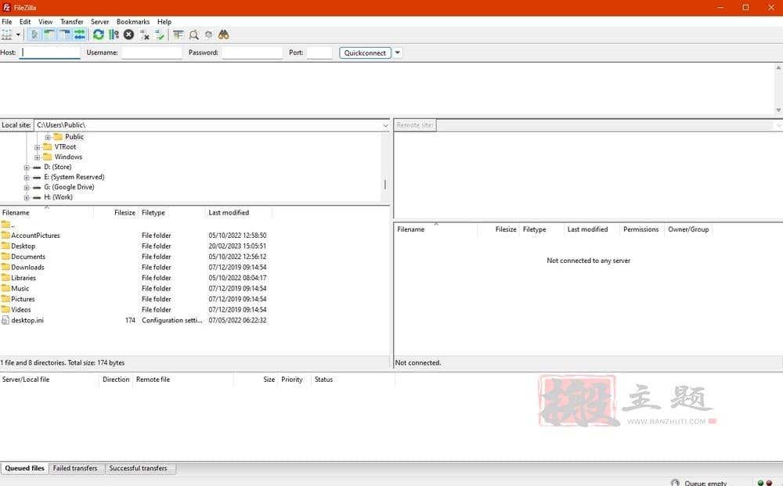Expand the E: (System Reserved) drive node
783x486 pixels.
[27, 177]
